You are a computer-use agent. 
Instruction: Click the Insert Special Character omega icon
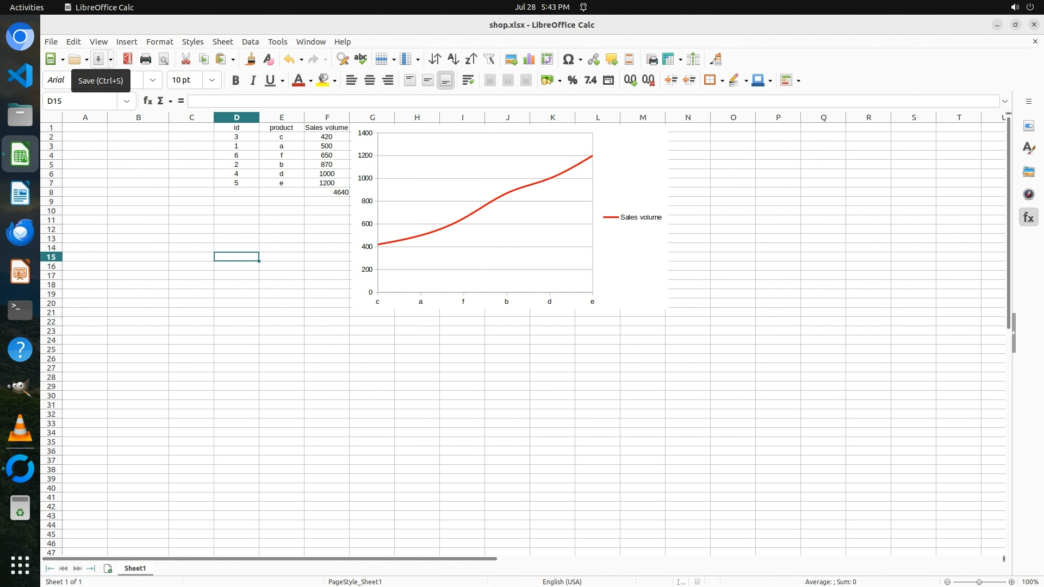click(x=568, y=59)
